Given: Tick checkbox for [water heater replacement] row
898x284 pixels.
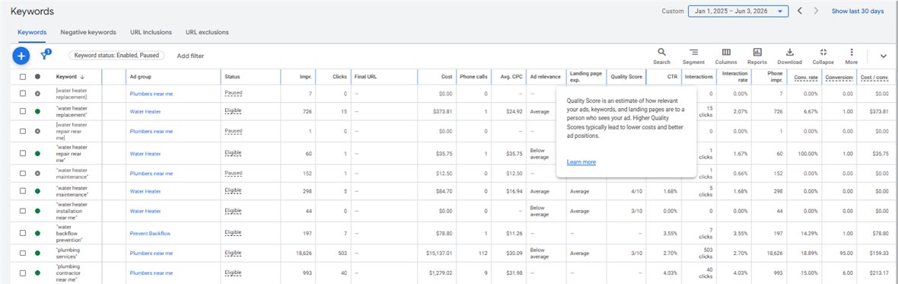Looking at the screenshot, I should (x=23, y=94).
